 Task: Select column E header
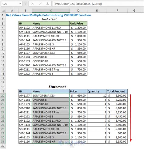tap(97, 11)
